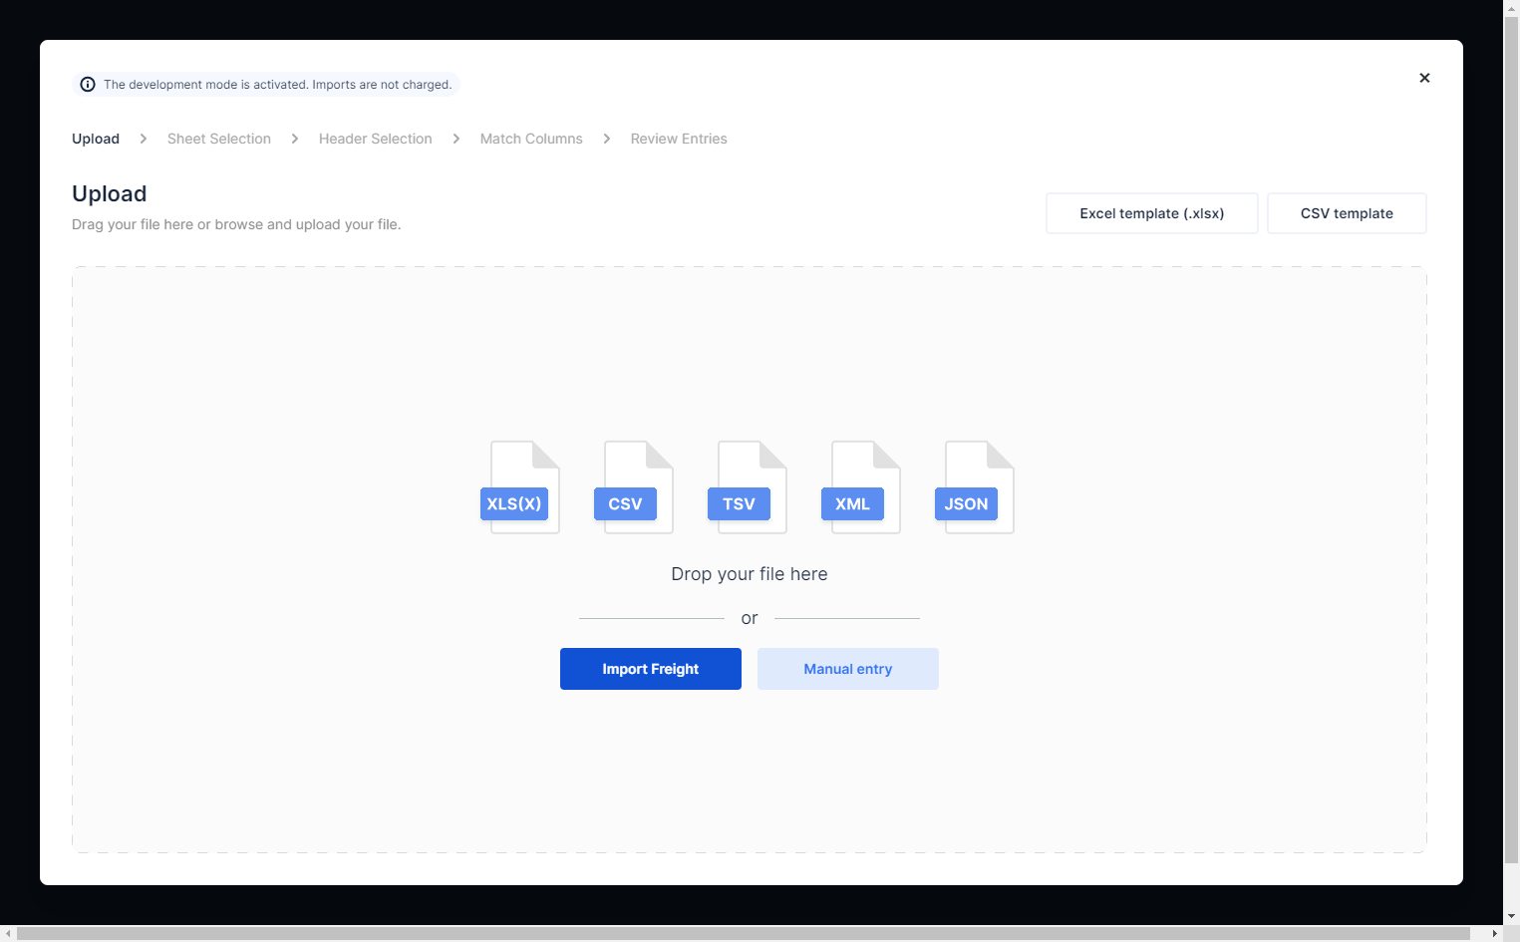This screenshot has width=1520, height=942.
Task: Click the development mode info icon
Action: 88,85
